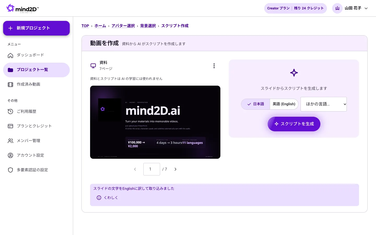Open アカウント設定 in the sidebar

(x=36, y=156)
